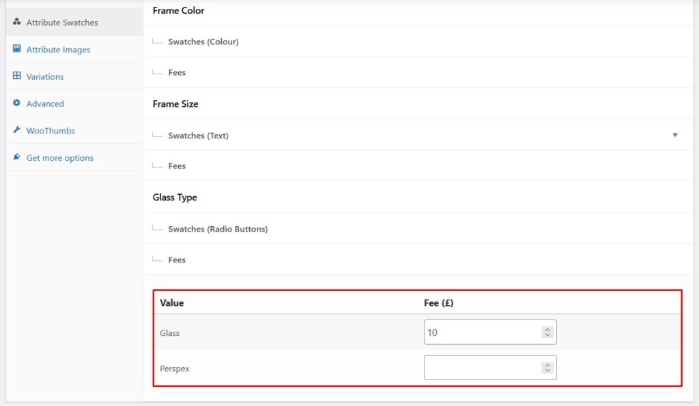This screenshot has width=699, height=406.
Task: Toggle the Frame Size Swatches (Text) arrow
Action: [x=674, y=135]
